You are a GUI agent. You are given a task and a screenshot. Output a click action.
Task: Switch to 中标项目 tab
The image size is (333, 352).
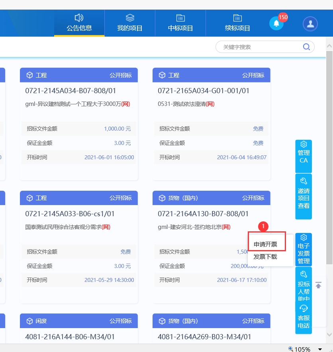(180, 23)
